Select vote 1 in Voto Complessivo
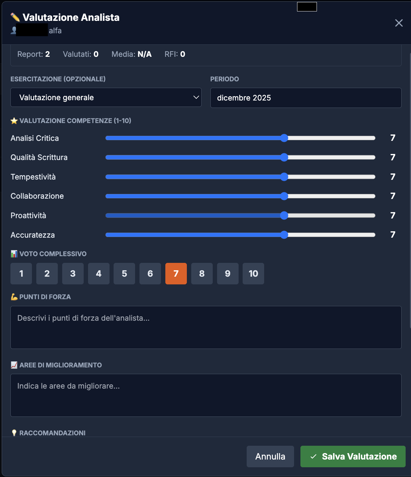This screenshot has width=411, height=477. click(21, 274)
